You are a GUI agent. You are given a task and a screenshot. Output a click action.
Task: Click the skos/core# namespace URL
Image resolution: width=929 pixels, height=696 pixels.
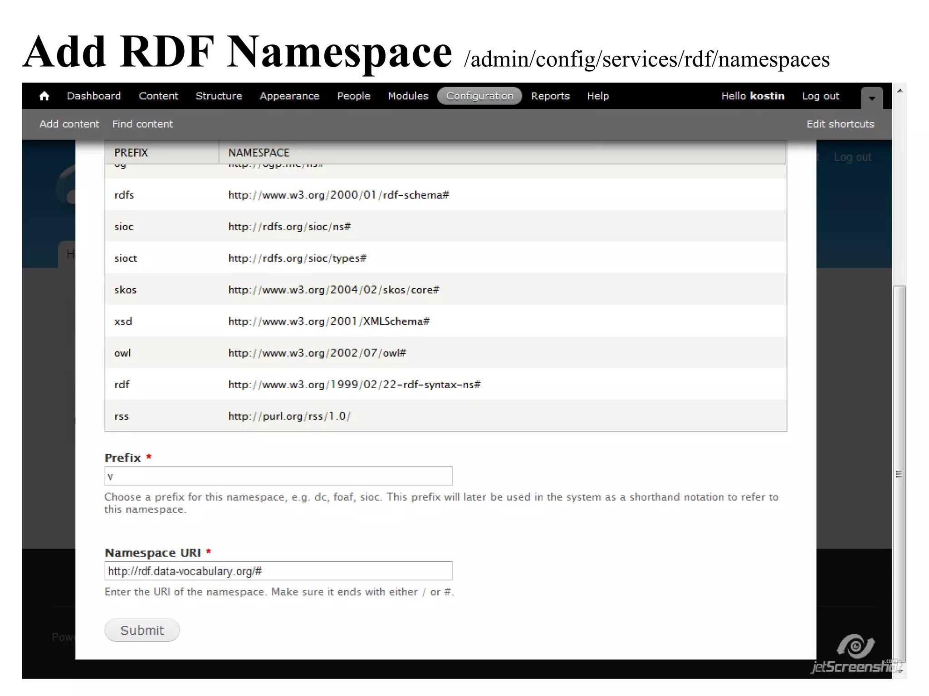click(333, 290)
